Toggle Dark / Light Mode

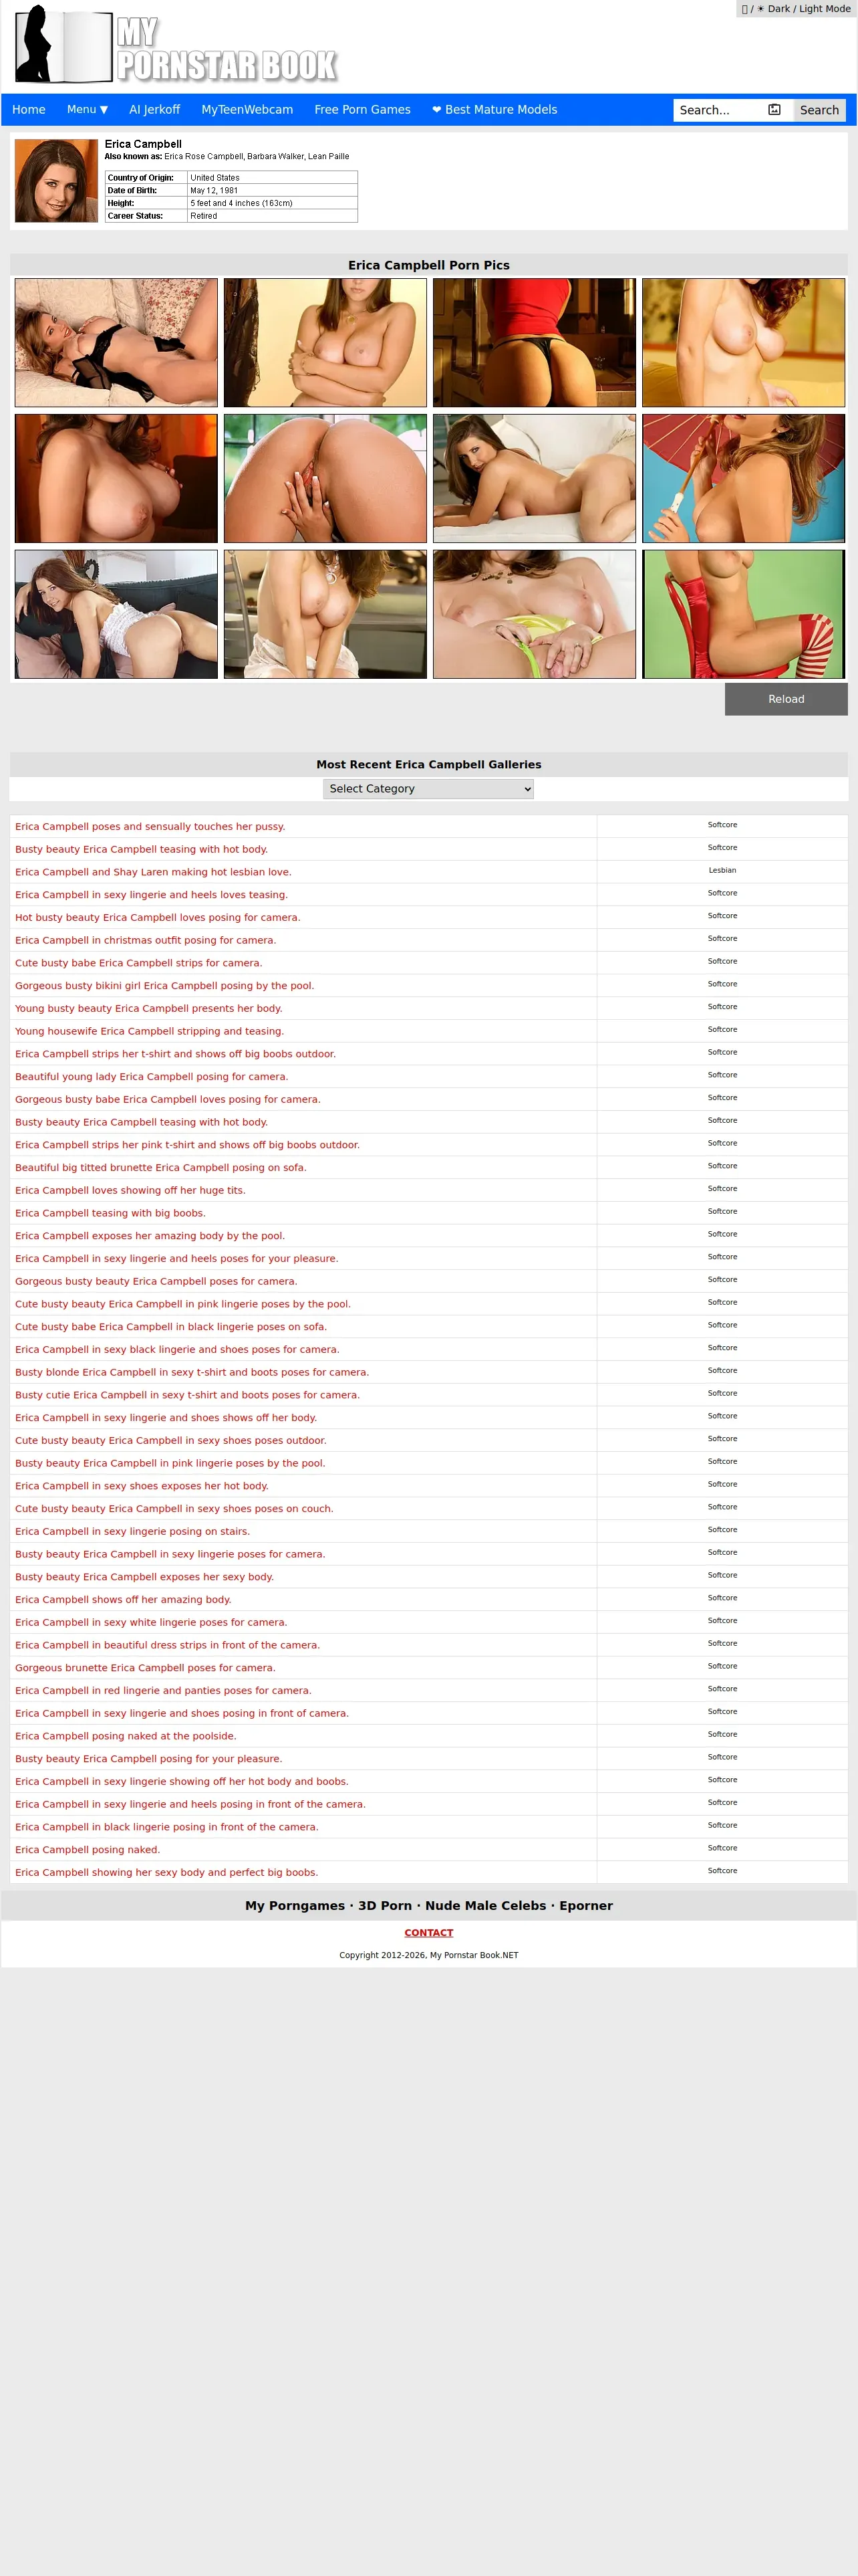pos(796,9)
